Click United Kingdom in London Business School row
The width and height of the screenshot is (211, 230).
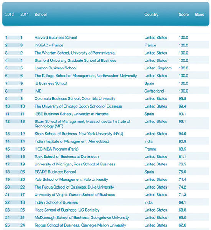pyautogui.click(x=158, y=68)
